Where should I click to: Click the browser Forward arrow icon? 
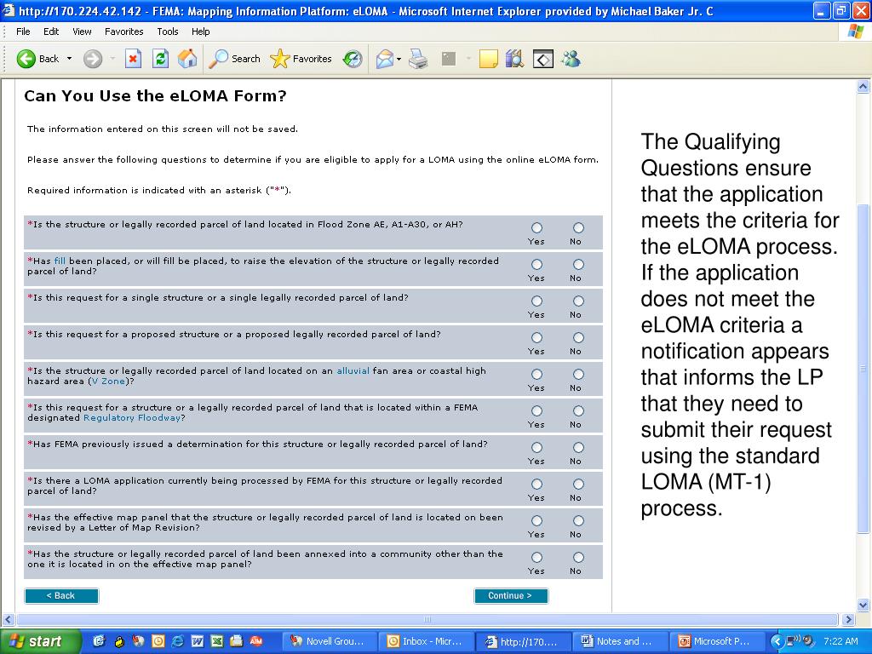[92, 59]
